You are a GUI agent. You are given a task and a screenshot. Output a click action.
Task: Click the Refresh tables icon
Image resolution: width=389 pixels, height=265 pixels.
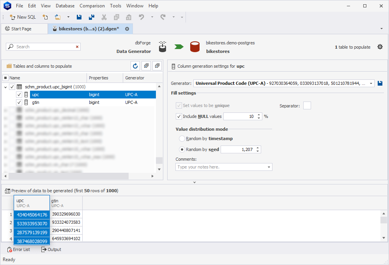tap(135, 66)
